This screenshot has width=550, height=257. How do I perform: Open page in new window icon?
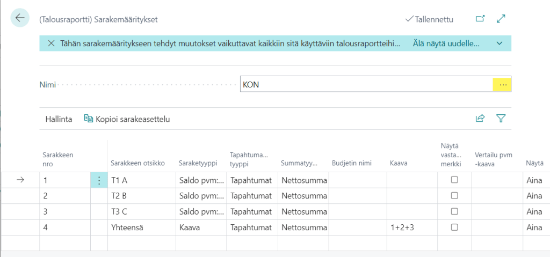click(480, 19)
